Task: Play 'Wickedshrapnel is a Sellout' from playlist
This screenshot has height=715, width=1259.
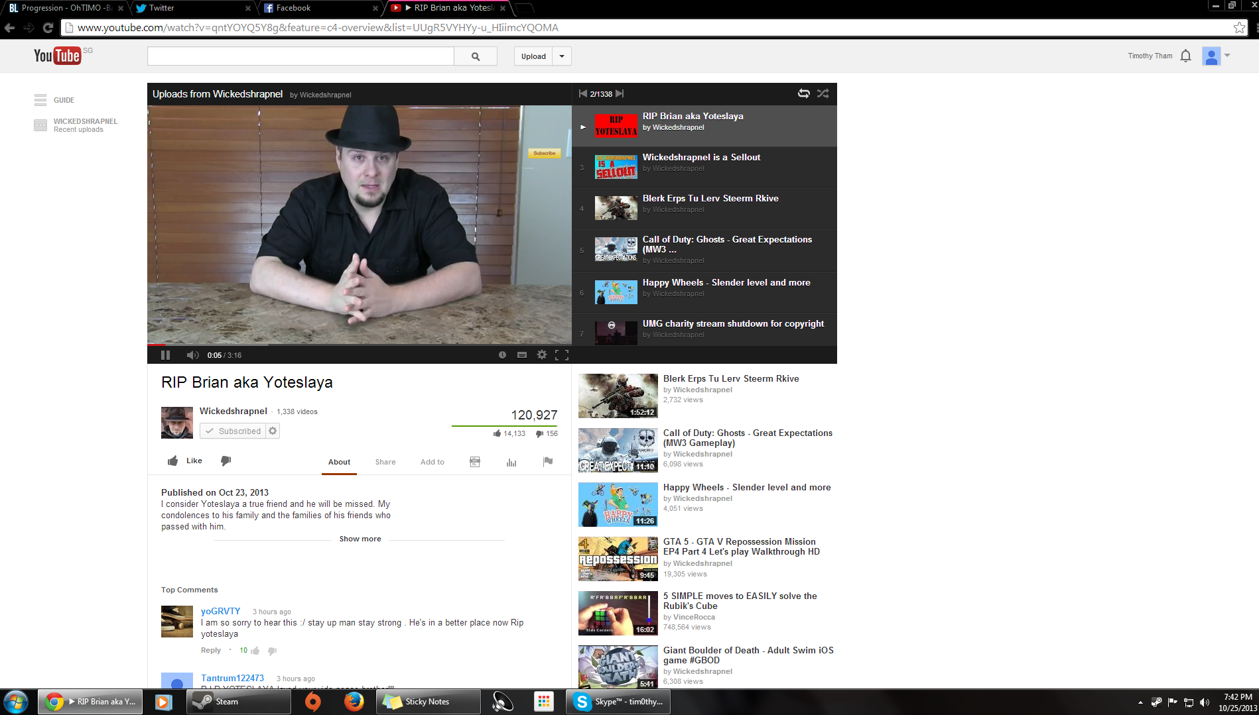Action: pyautogui.click(x=704, y=167)
